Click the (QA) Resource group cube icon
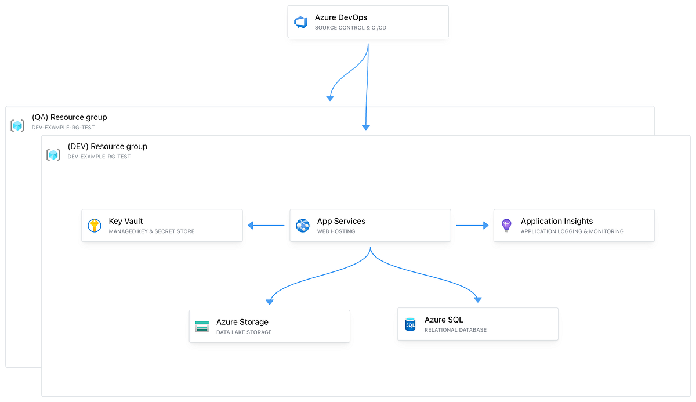The height and width of the screenshot is (402, 696). click(x=17, y=125)
